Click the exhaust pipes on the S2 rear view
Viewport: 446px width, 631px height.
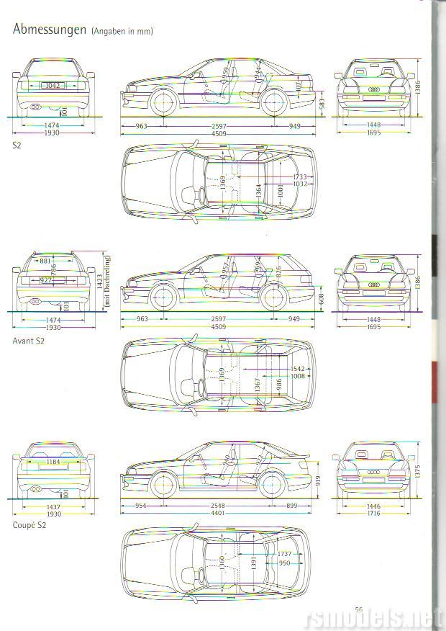35,107
